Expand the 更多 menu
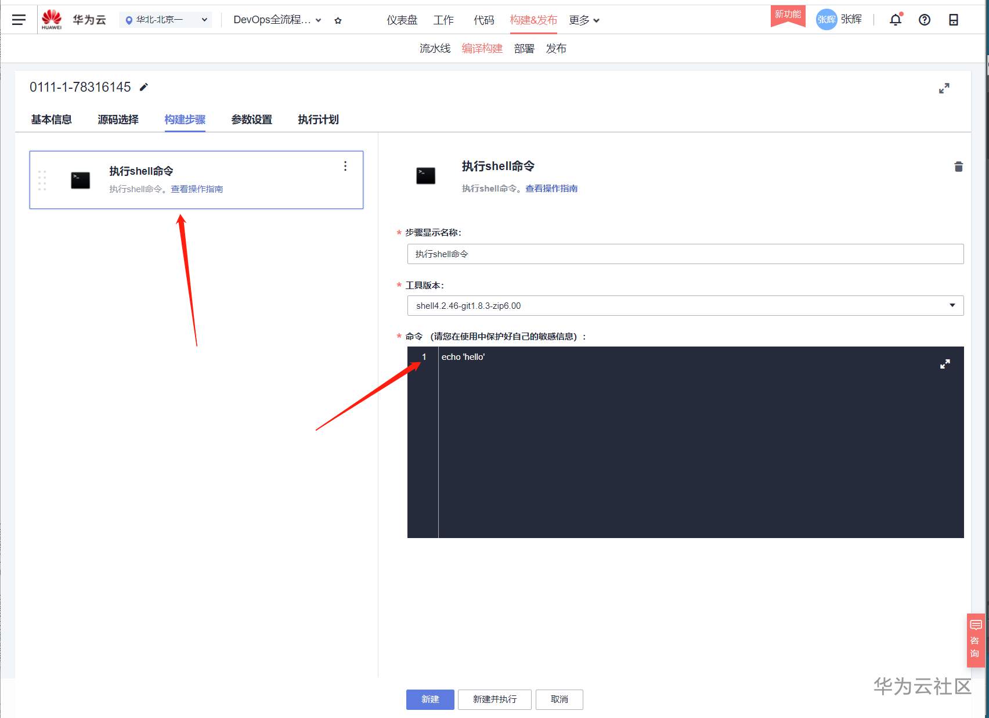Image resolution: width=989 pixels, height=718 pixels. pyautogui.click(x=584, y=20)
